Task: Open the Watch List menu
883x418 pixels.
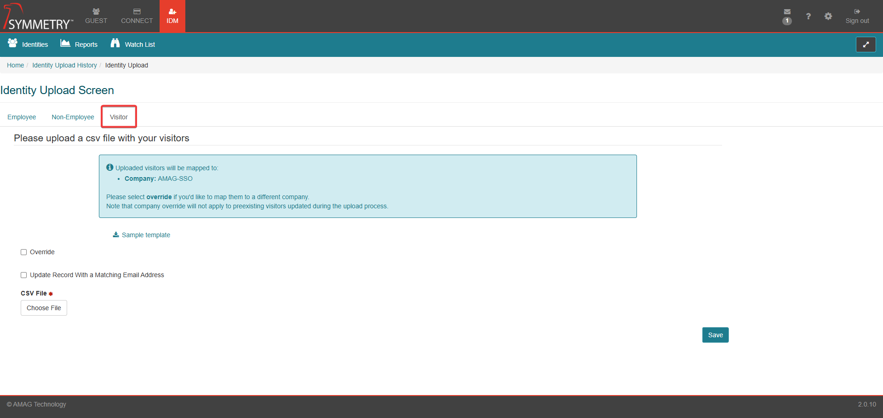Action: 133,45
